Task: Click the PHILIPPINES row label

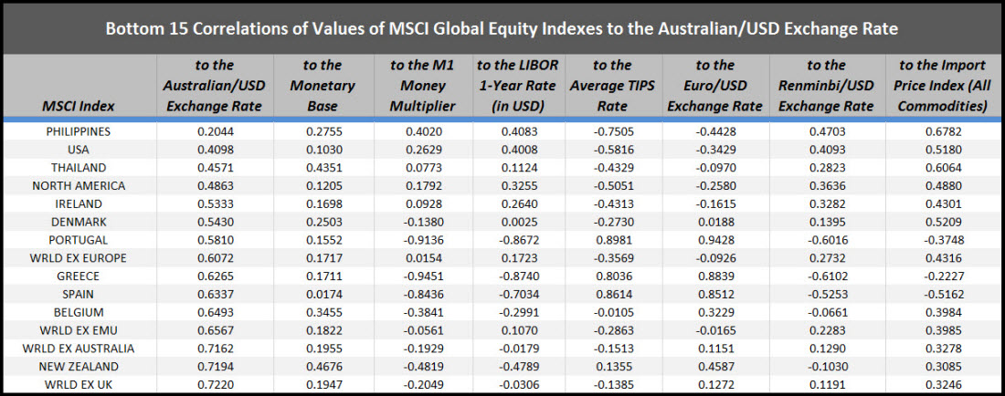Action: [79, 131]
